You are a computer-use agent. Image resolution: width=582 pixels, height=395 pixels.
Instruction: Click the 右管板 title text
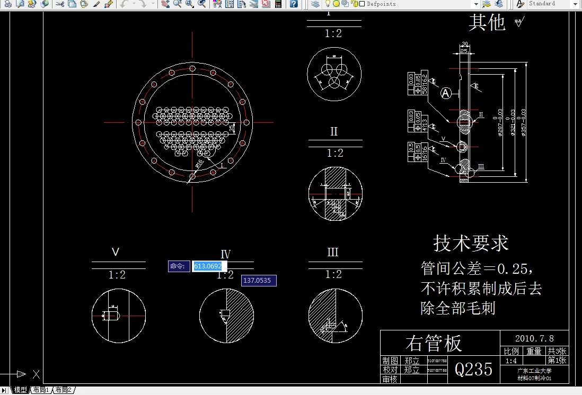pyautogui.click(x=434, y=343)
